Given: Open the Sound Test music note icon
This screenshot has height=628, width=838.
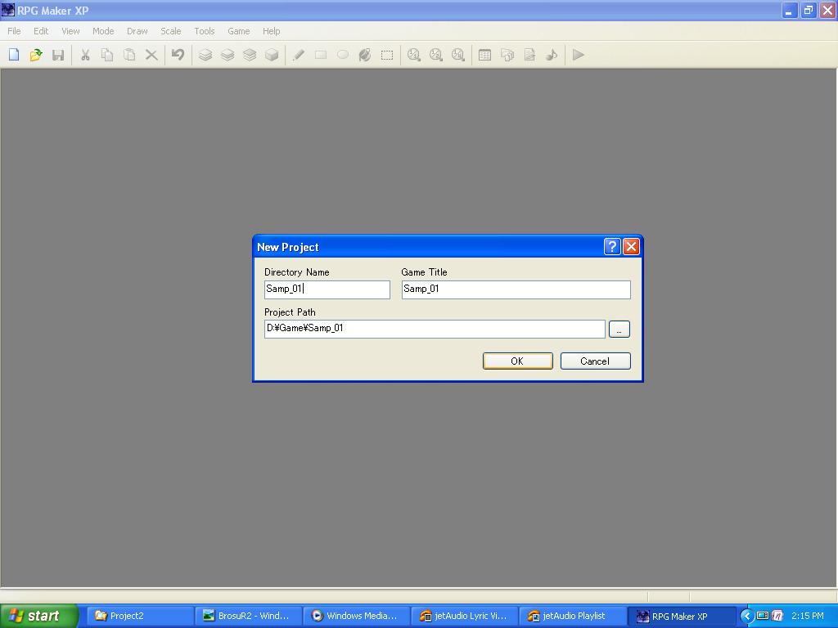Looking at the screenshot, I should tap(552, 55).
